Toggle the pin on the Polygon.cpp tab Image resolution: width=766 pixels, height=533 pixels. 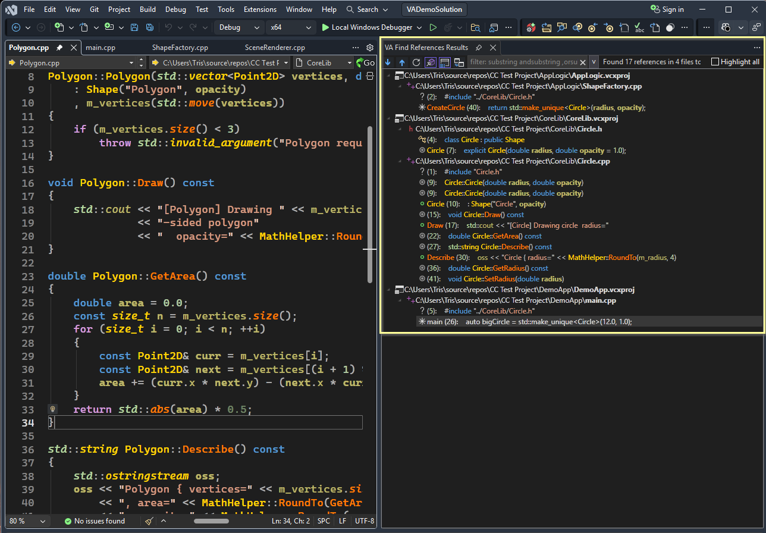[59, 48]
